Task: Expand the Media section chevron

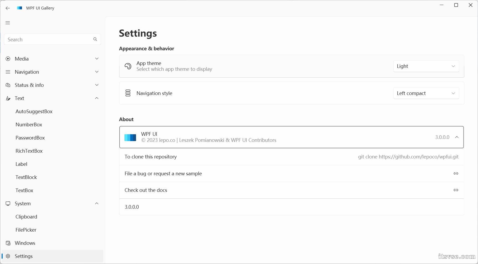Action: [x=97, y=58]
